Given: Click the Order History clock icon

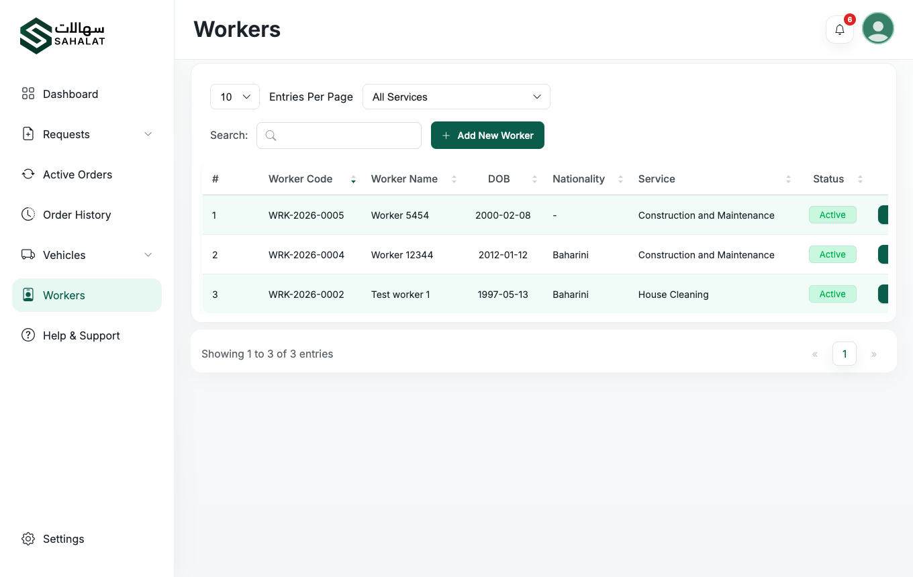Looking at the screenshot, I should point(28,215).
